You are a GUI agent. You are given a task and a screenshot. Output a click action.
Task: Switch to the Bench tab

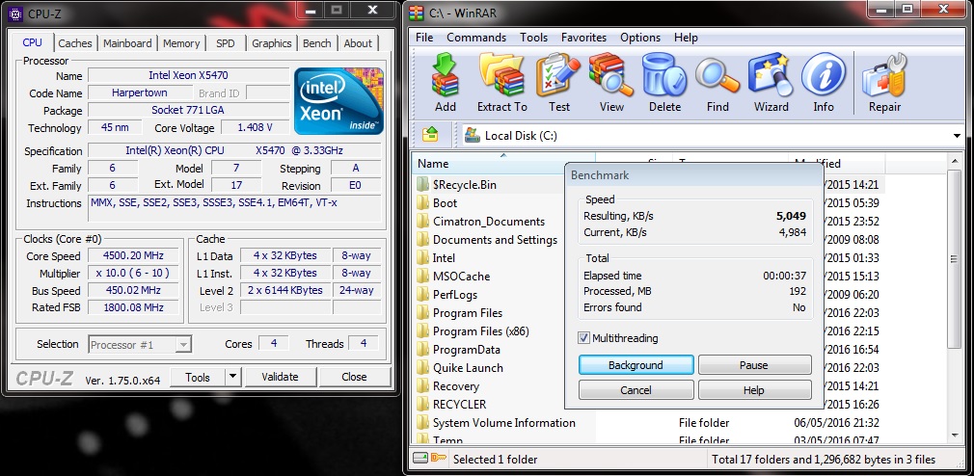(317, 43)
